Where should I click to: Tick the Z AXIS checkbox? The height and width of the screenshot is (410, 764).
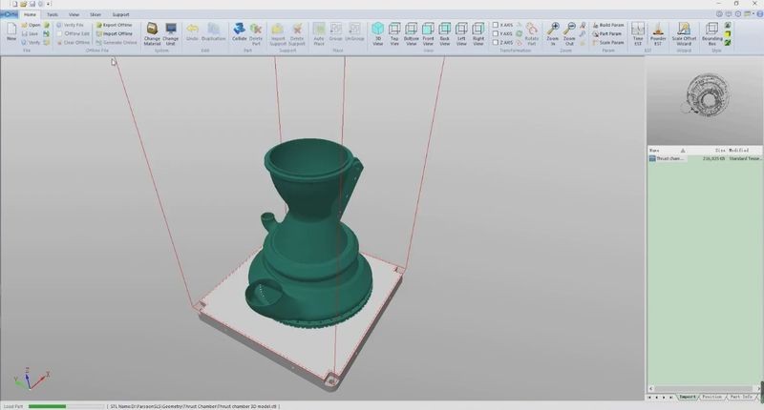(496, 43)
